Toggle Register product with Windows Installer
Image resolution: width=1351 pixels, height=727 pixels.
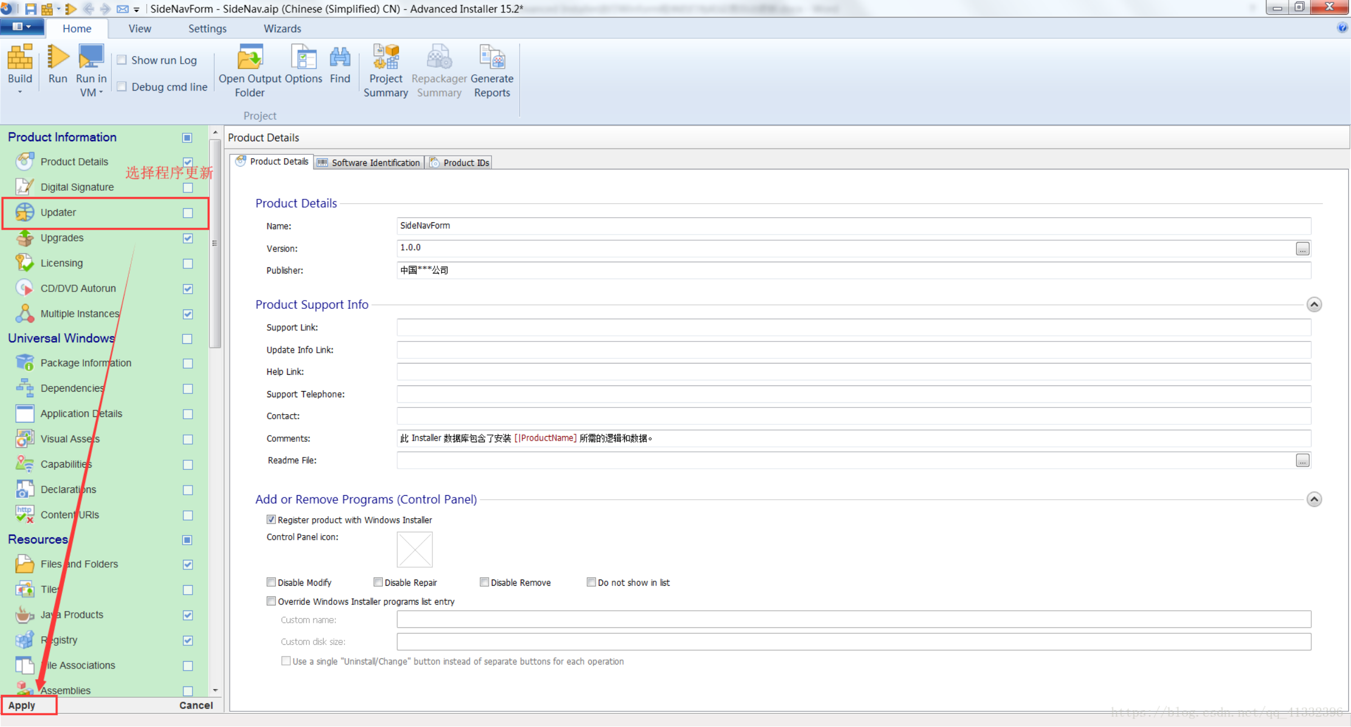(x=271, y=519)
